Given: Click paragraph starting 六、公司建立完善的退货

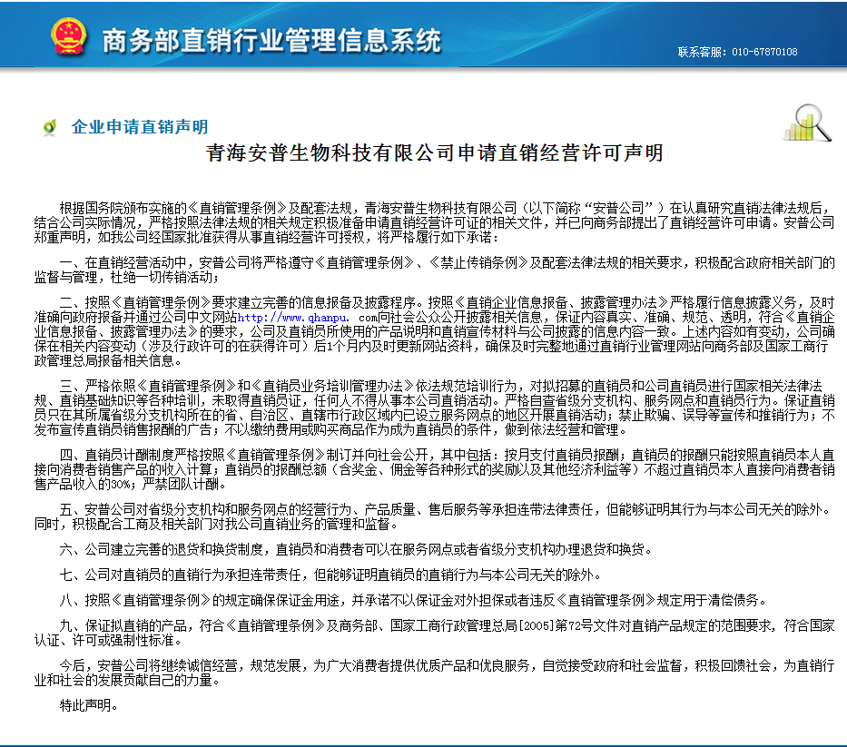Looking at the screenshot, I should pos(357,549).
